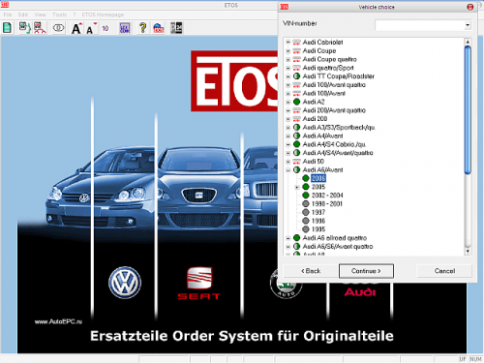The image size is (484, 363).
Task: Click the < Back button
Action: tap(311, 271)
